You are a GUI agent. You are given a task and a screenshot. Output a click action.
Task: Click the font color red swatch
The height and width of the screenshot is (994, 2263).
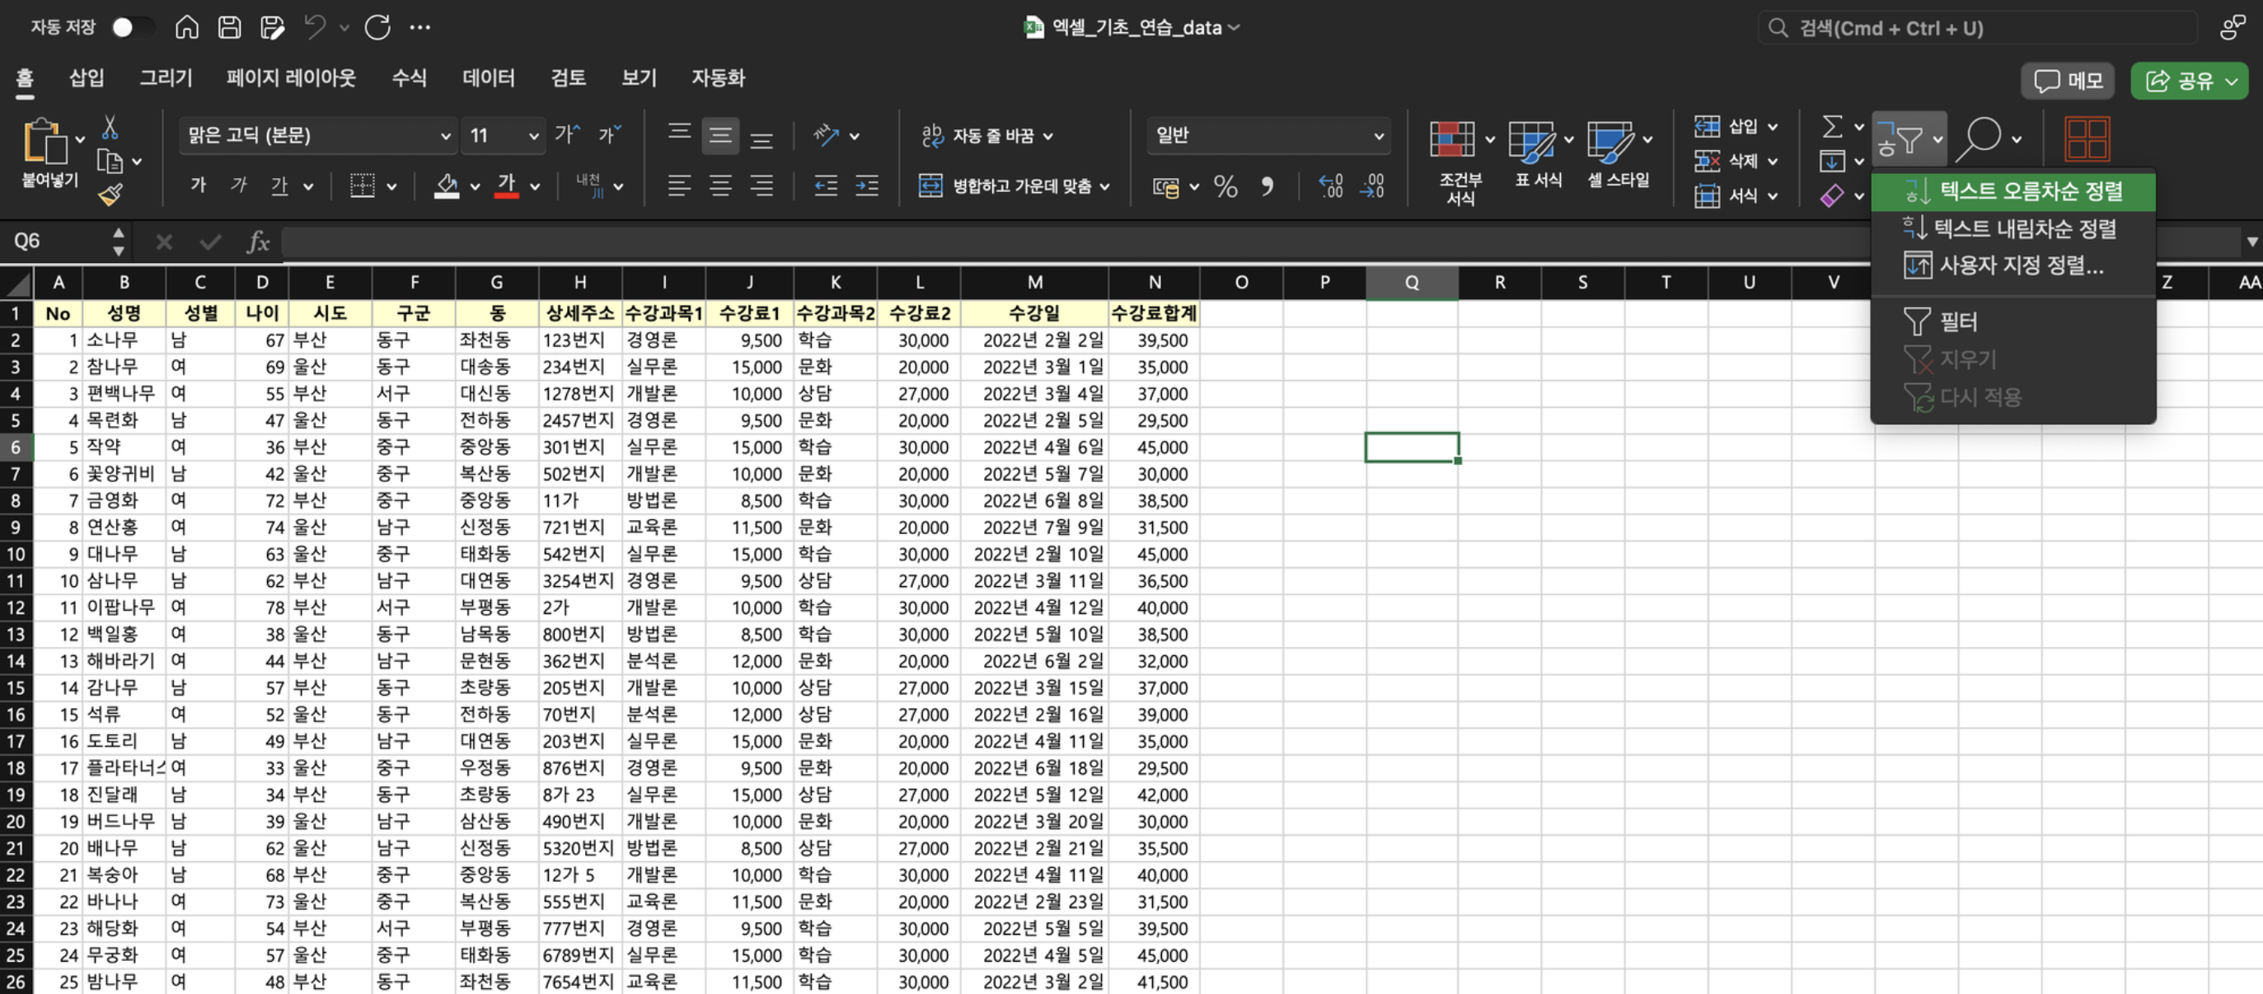pyautogui.click(x=506, y=186)
